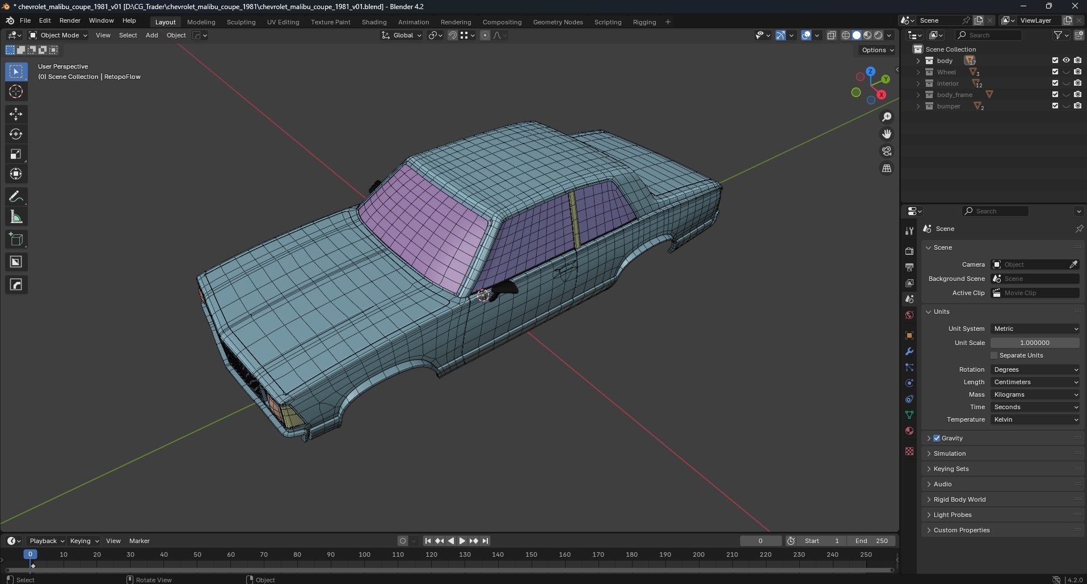
Task: Click the Unit Scale value field
Action: [x=1034, y=343]
